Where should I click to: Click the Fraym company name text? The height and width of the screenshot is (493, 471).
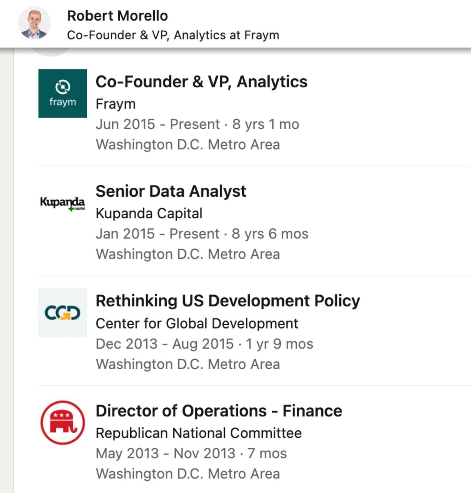(x=115, y=104)
